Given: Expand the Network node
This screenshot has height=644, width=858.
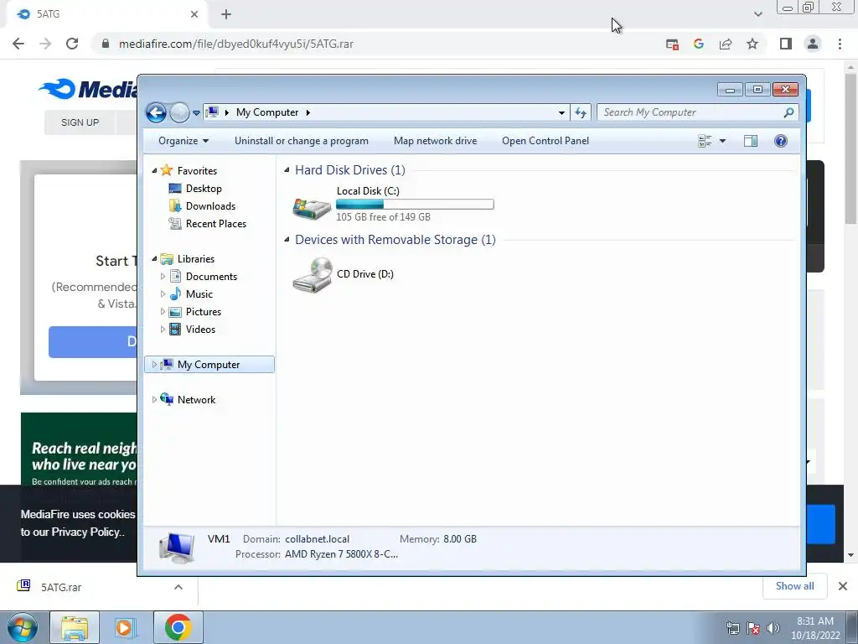Looking at the screenshot, I should (154, 400).
